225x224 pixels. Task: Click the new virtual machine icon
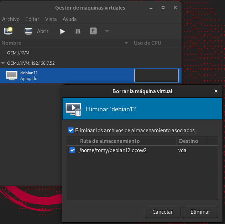[x=8, y=31]
